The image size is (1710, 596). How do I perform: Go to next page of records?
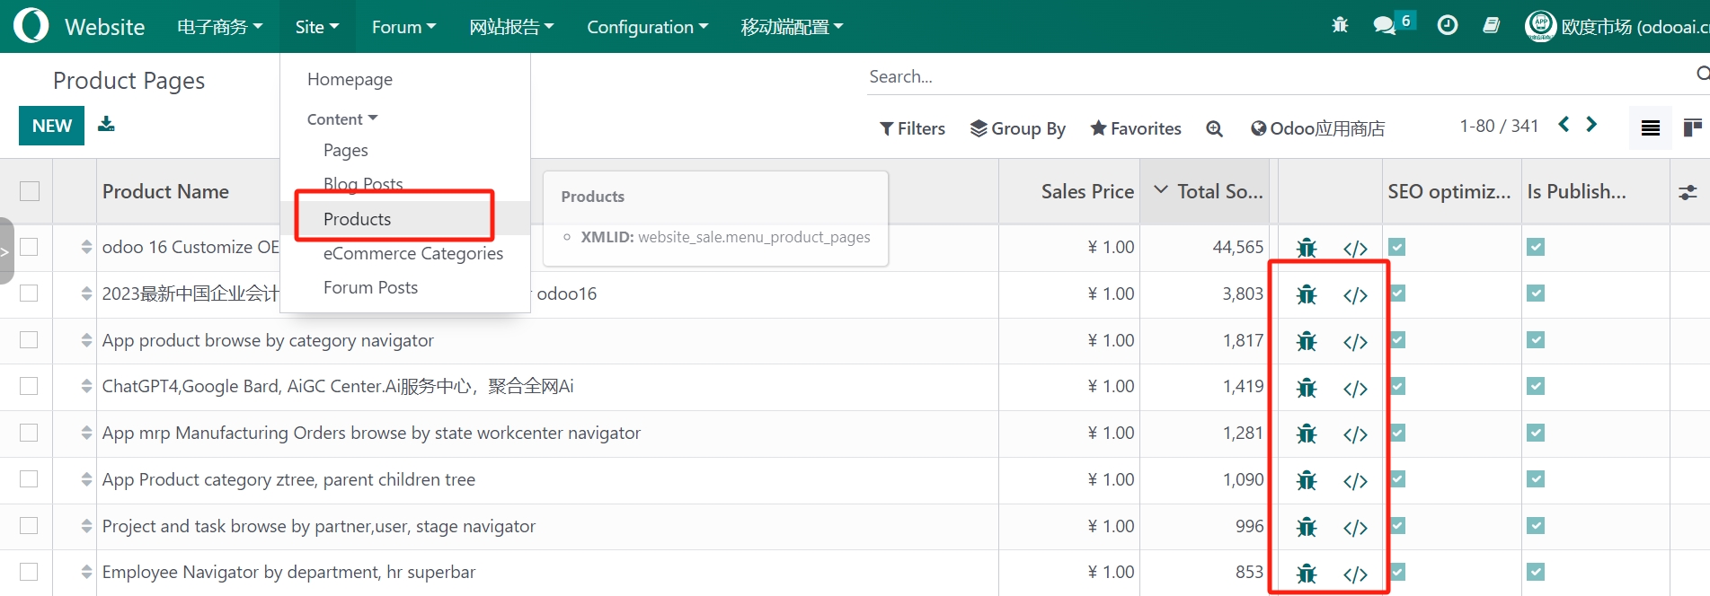coord(1591,125)
